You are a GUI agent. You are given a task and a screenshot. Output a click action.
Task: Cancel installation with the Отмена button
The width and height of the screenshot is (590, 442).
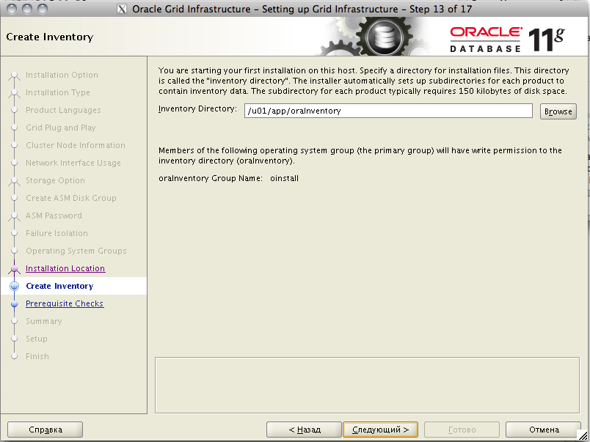543,430
